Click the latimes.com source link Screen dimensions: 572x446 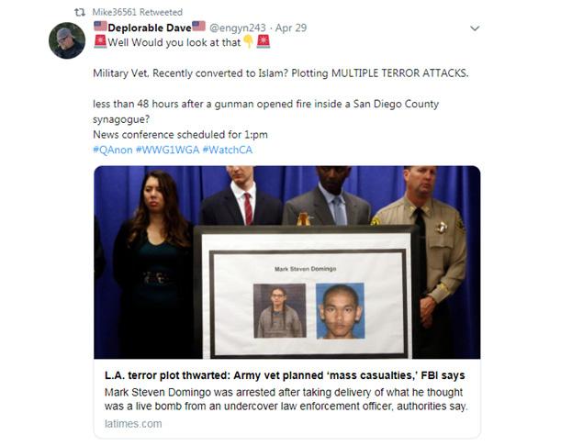pyautogui.click(x=133, y=424)
